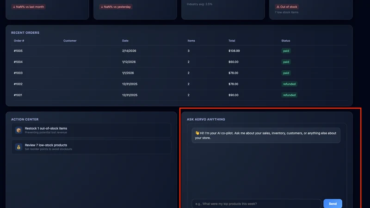Click the warning icon in the Out of stock badge

pyautogui.click(x=278, y=7)
